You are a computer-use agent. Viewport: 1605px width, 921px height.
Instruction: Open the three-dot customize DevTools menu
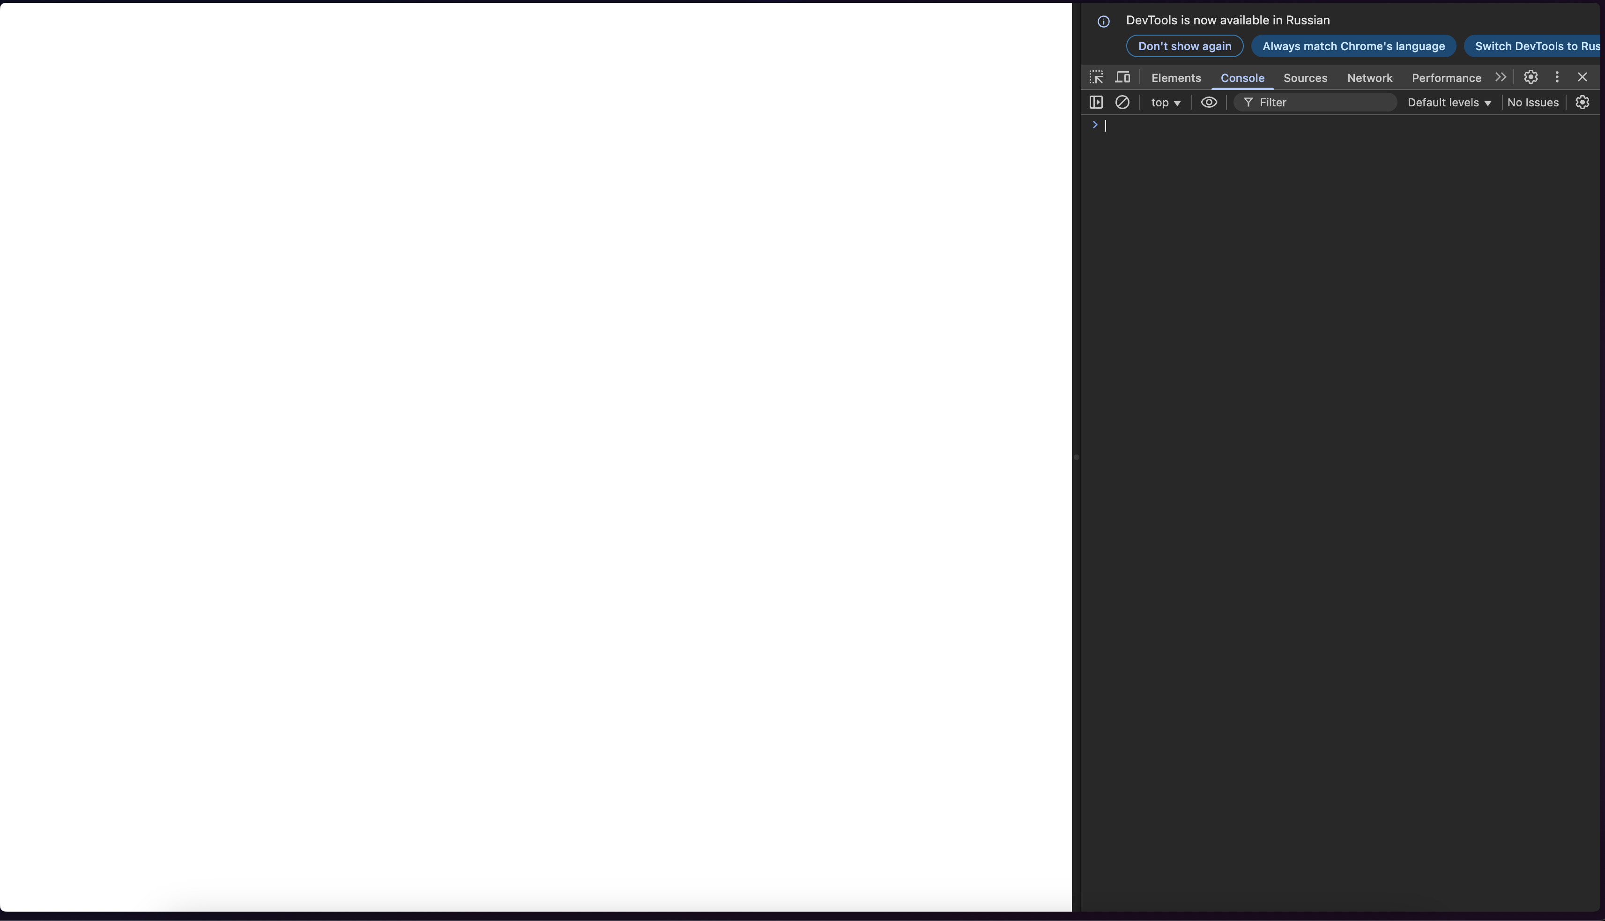[x=1557, y=77]
